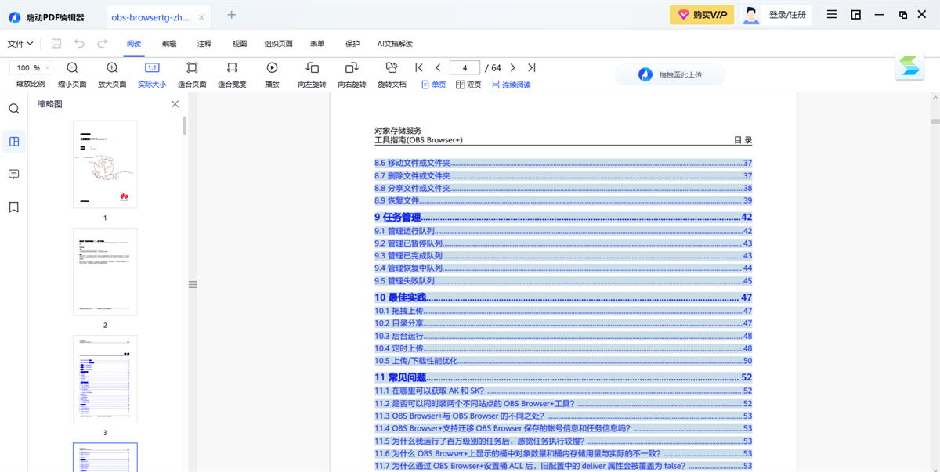Open the 注释 annotation tab

204,44
